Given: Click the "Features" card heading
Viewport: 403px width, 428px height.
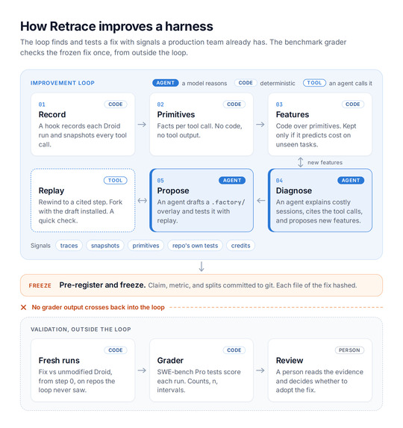Looking at the screenshot, I should [293, 114].
